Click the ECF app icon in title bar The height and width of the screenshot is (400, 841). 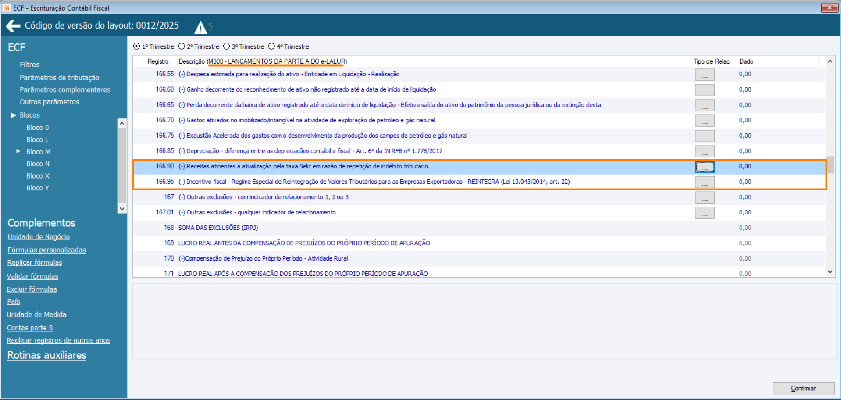[x=7, y=7]
